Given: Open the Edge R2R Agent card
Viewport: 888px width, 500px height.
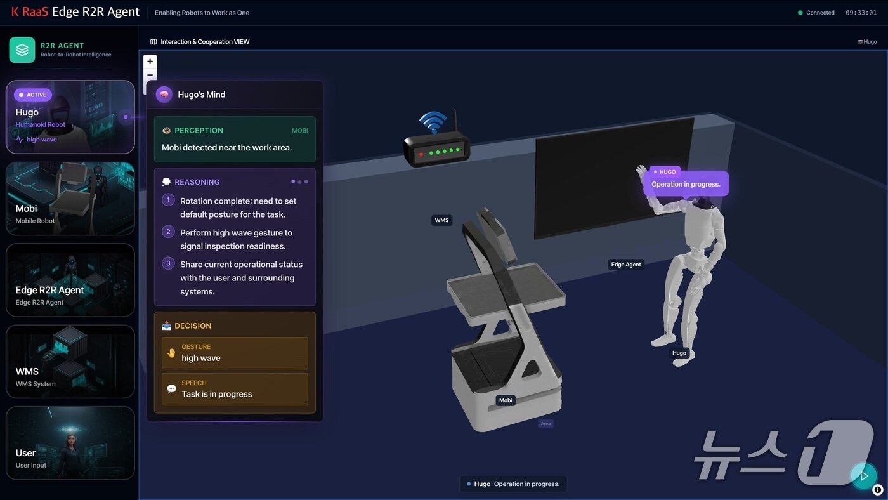Looking at the screenshot, I should click(x=70, y=280).
